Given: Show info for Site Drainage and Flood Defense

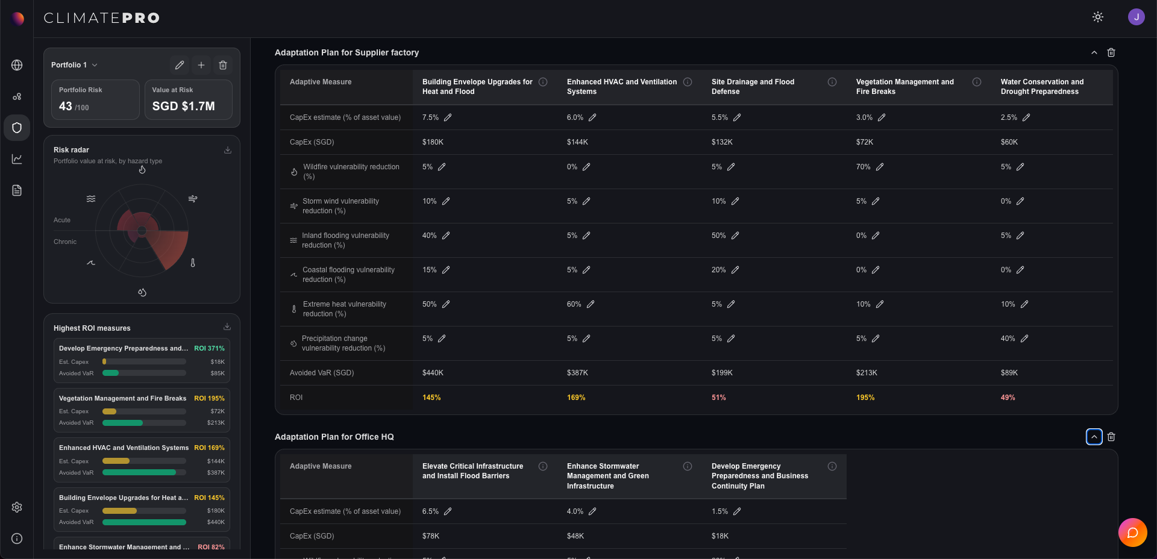Looking at the screenshot, I should [x=832, y=82].
